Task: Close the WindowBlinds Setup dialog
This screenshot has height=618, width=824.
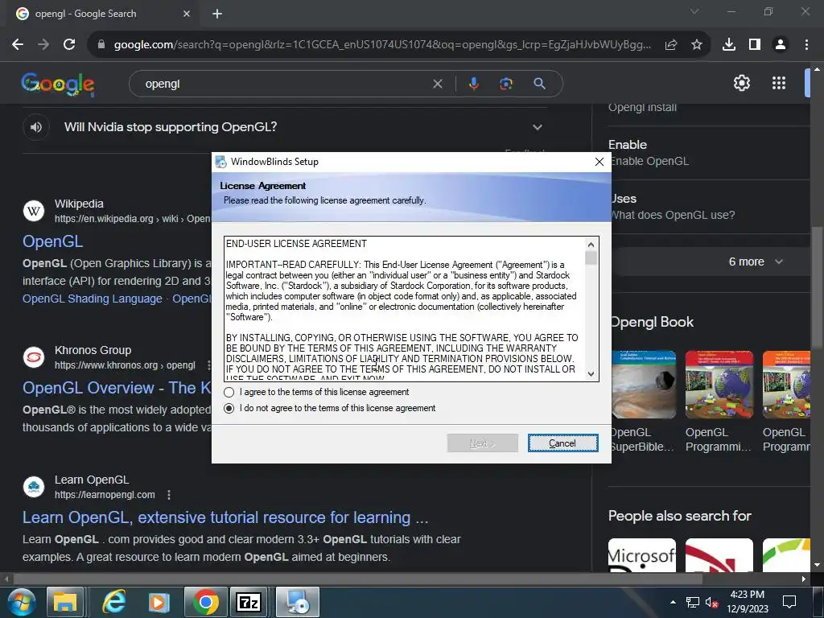Action: pyautogui.click(x=599, y=162)
